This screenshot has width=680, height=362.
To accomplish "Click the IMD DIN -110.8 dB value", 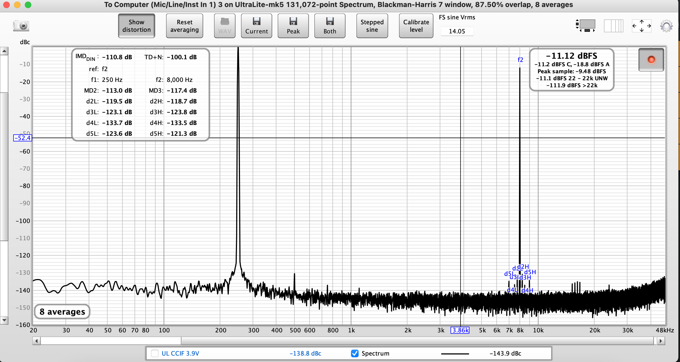I will (117, 57).
